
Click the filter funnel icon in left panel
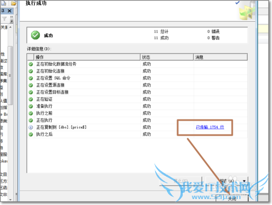(4, 18)
